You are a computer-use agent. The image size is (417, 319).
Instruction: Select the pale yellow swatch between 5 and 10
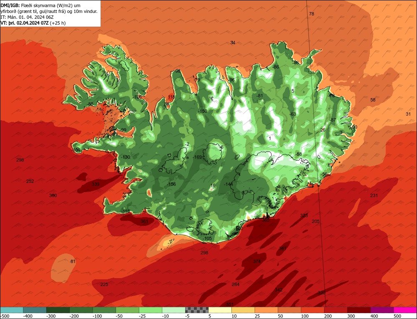(220, 310)
